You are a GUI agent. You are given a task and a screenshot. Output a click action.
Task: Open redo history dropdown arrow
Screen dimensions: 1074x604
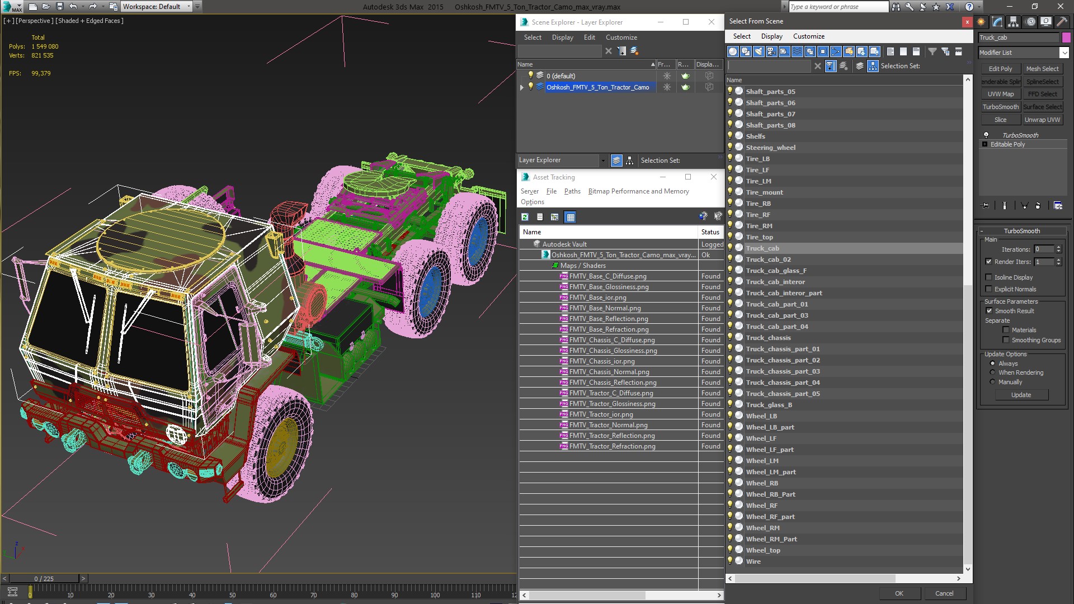102,7
